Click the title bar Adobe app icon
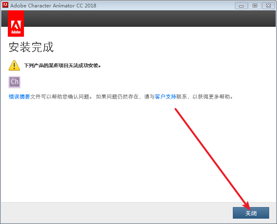The width and height of the screenshot is (277, 224). coord(5,5)
